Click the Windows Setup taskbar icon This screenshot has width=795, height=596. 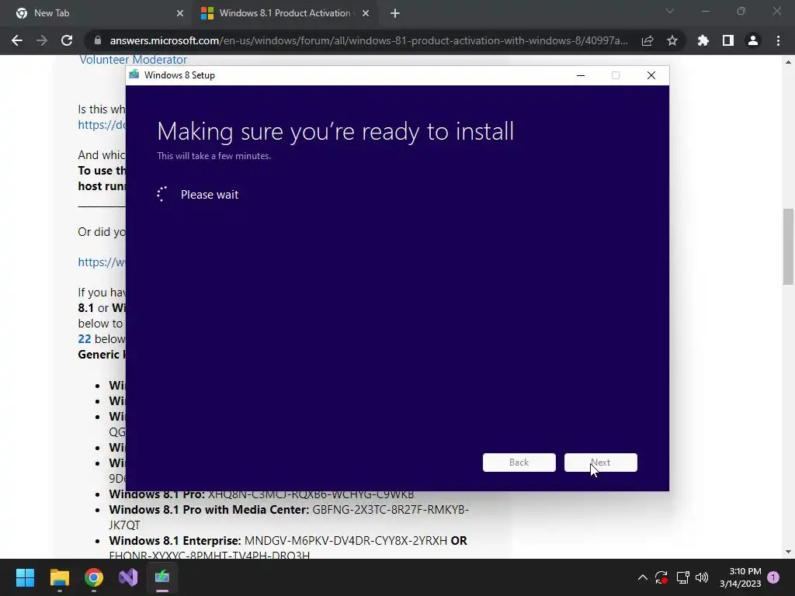(x=162, y=577)
